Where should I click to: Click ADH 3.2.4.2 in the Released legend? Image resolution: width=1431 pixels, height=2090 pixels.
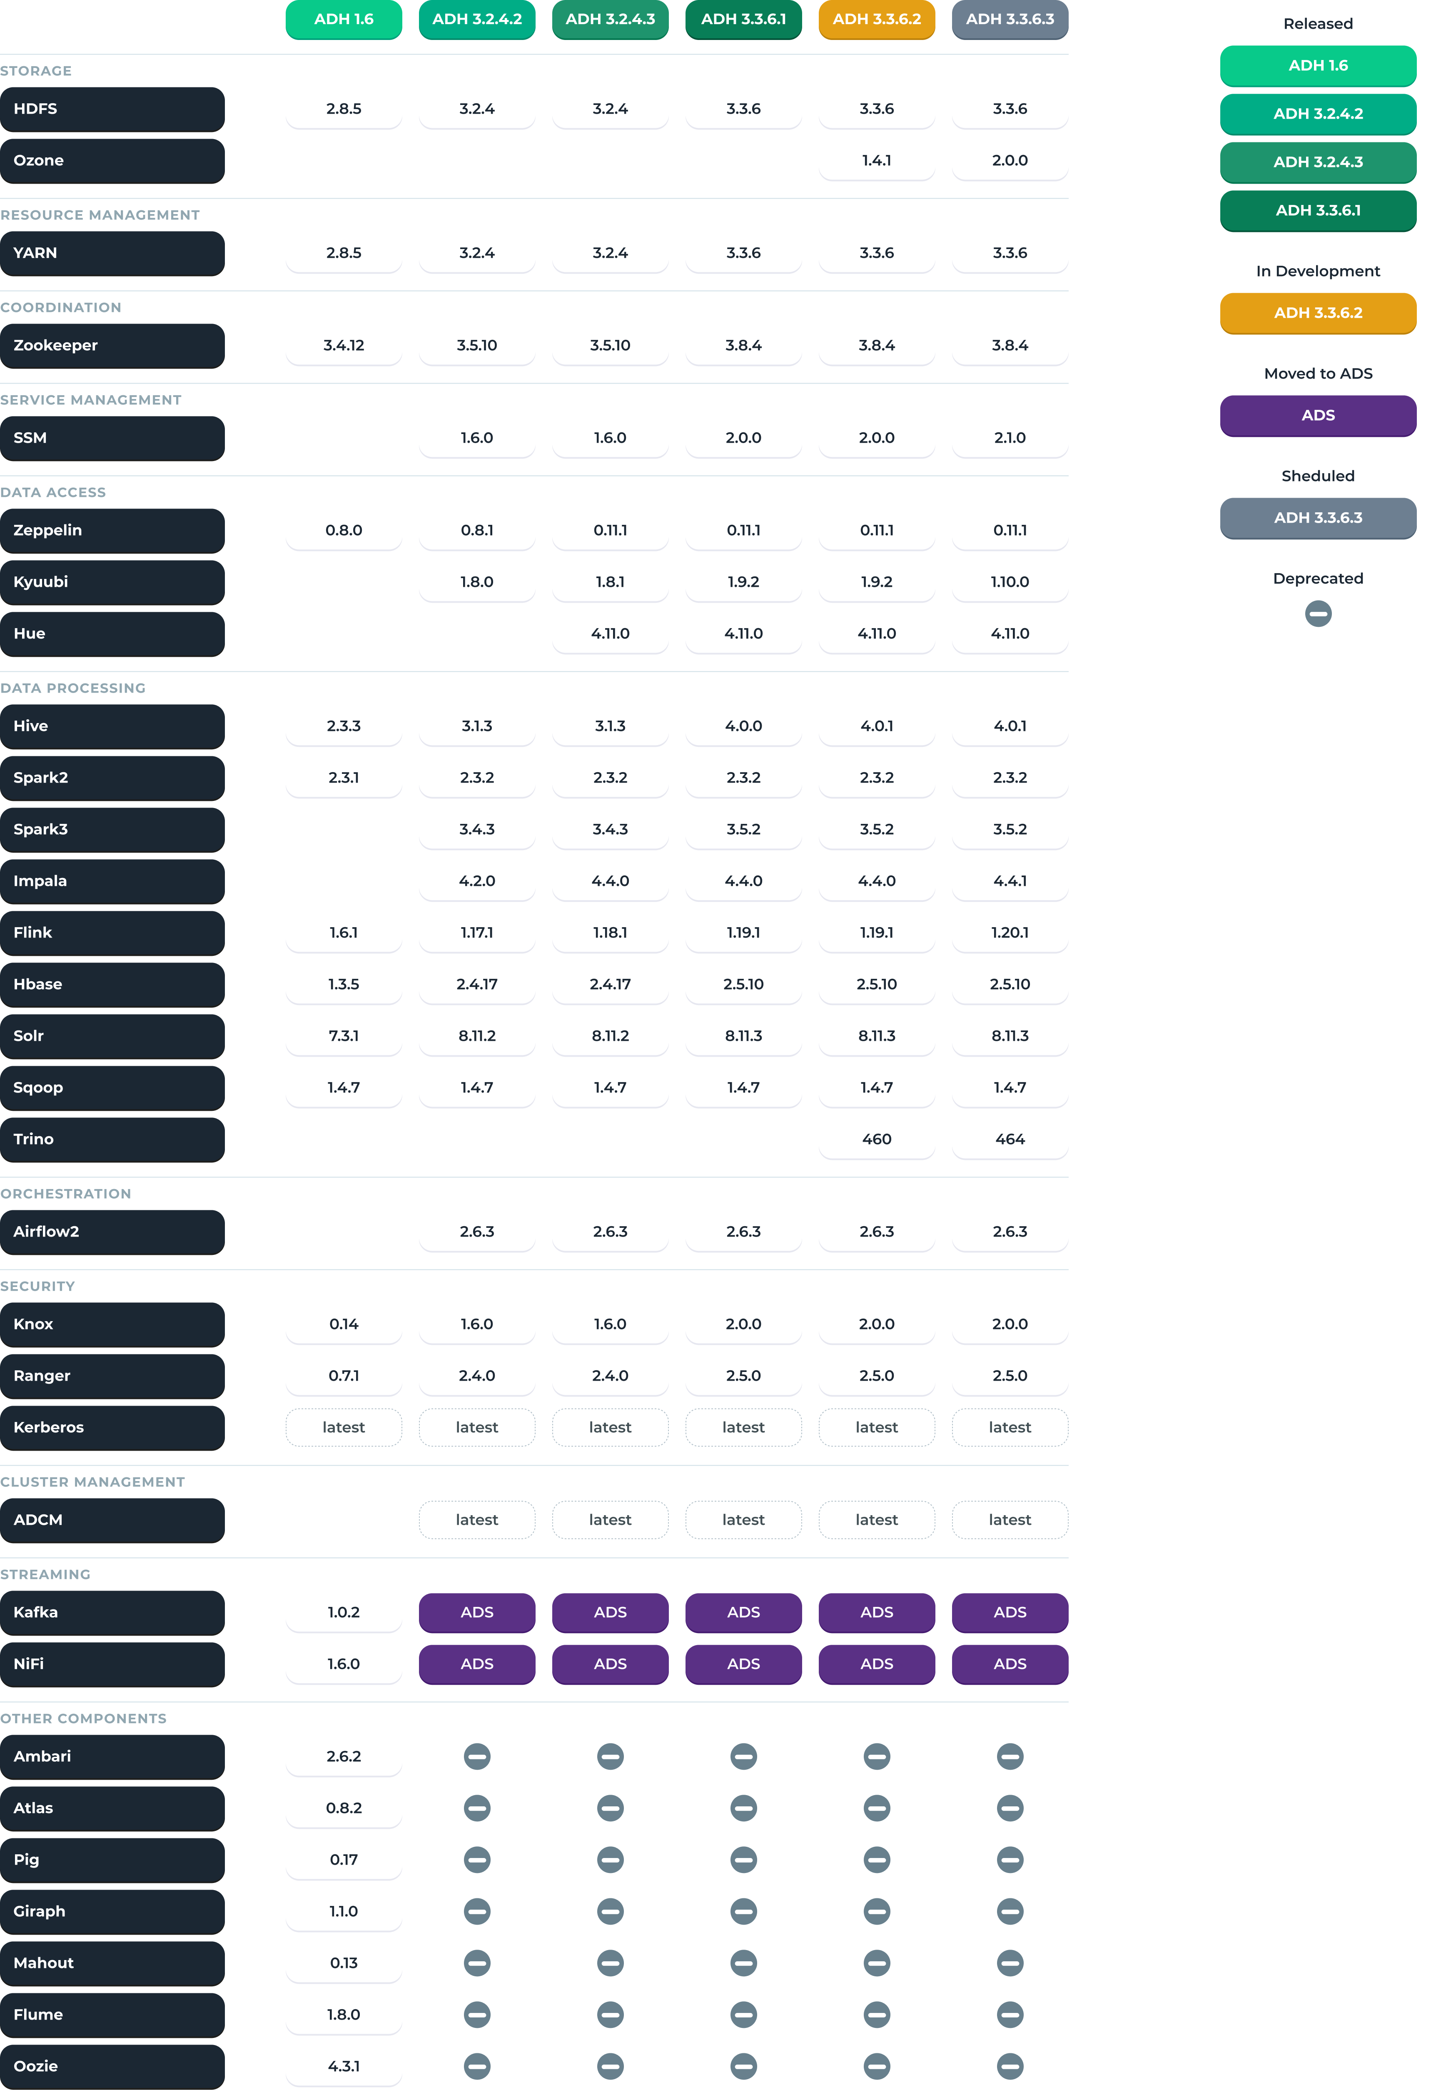tap(1318, 114)
